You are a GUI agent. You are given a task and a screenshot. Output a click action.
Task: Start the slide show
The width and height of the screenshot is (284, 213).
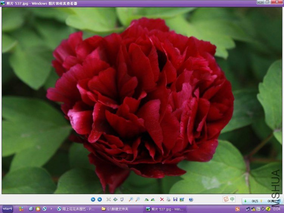point(121,199)
